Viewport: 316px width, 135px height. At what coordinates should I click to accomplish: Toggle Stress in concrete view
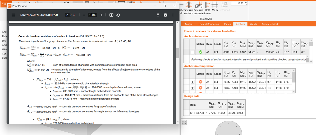(199, 7)
